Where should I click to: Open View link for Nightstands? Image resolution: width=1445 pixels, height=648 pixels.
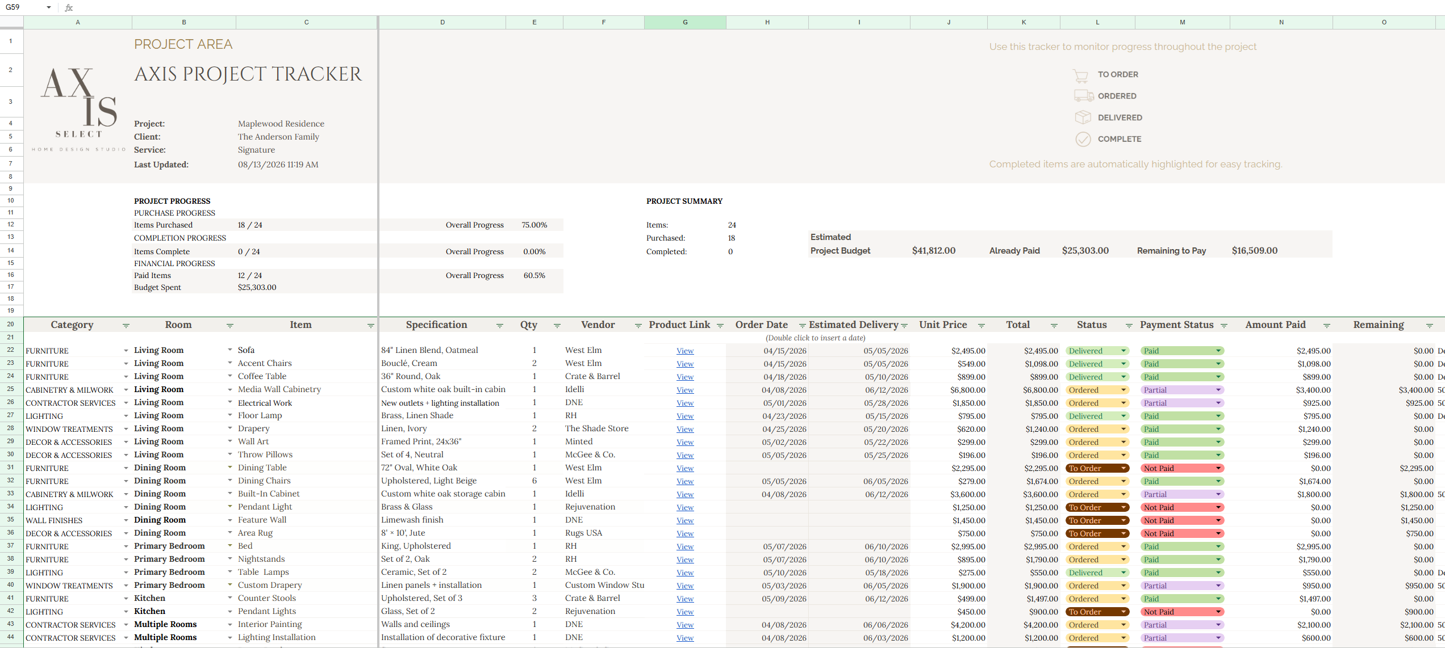click(x=685, y=560)
